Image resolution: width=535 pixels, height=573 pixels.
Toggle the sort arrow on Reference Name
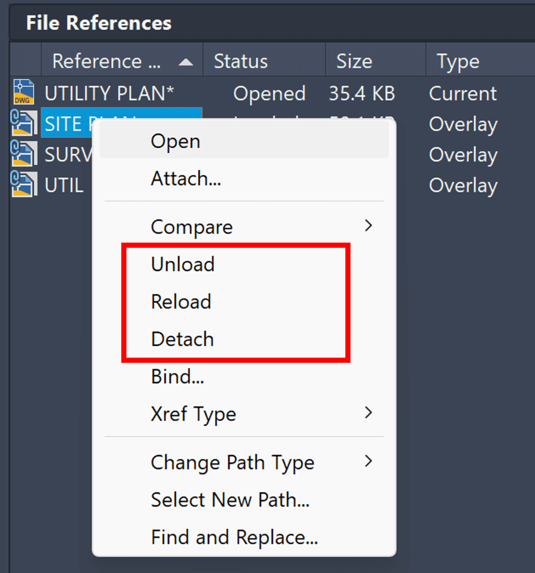click(x=186, y=61)
